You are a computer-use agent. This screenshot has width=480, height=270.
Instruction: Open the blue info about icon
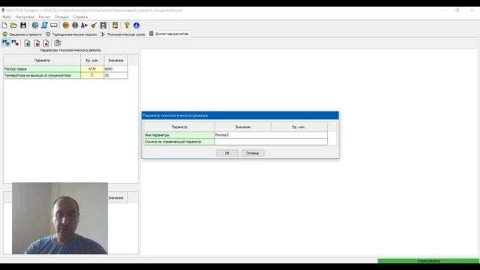point(136,25)
